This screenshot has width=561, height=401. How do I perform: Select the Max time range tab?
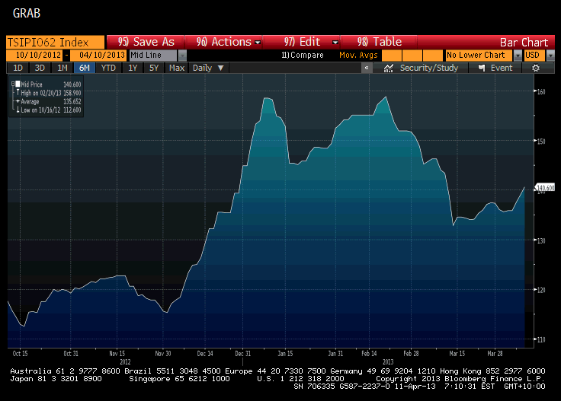tap(177, 68)
